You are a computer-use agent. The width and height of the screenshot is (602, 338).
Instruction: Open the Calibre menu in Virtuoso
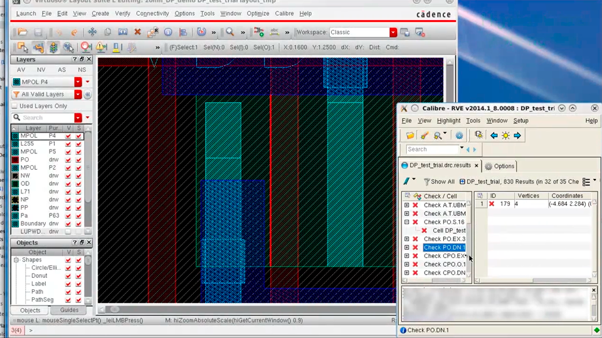click(x=284, y=13)
